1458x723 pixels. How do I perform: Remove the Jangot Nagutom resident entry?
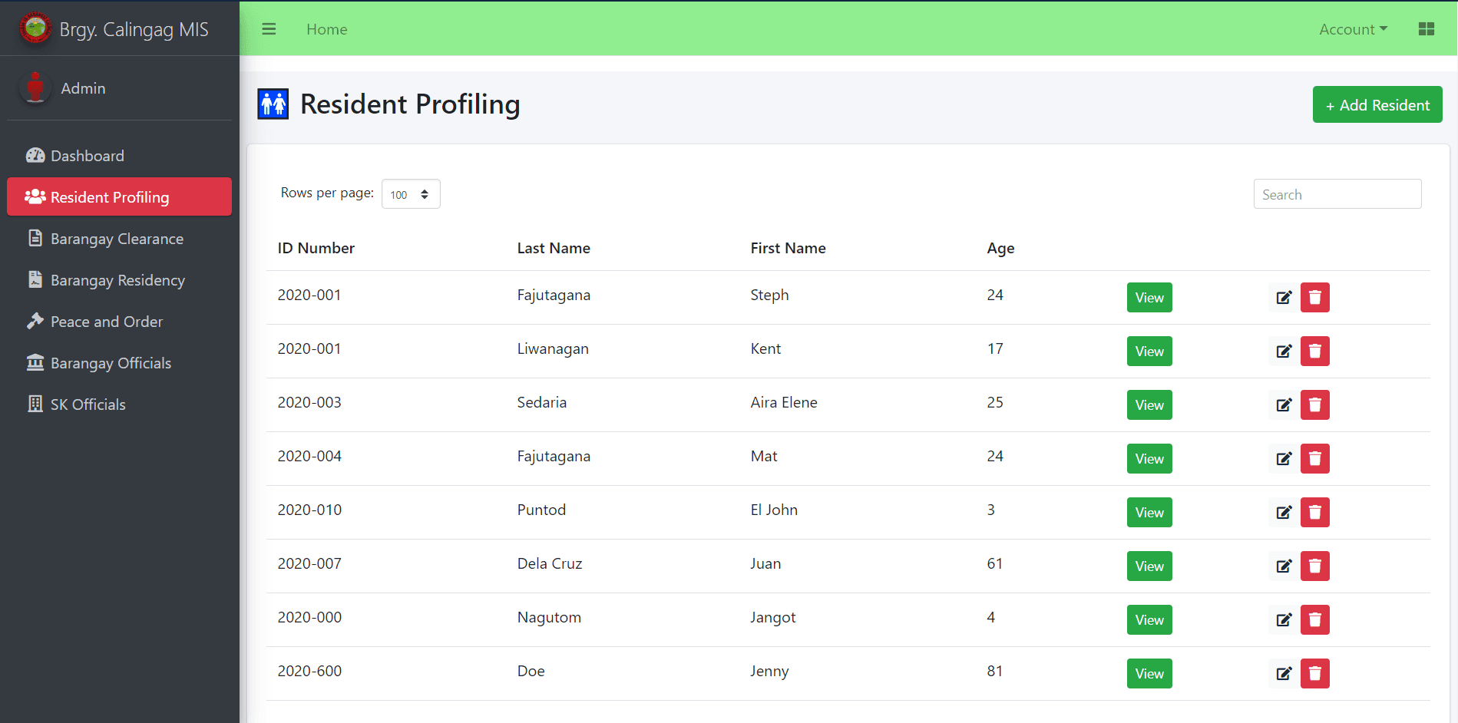pos(1314,620)
